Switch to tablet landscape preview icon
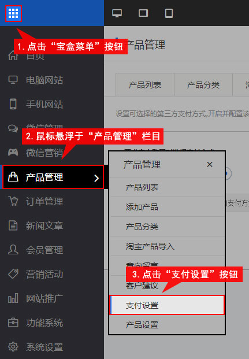 coord(143,13)
